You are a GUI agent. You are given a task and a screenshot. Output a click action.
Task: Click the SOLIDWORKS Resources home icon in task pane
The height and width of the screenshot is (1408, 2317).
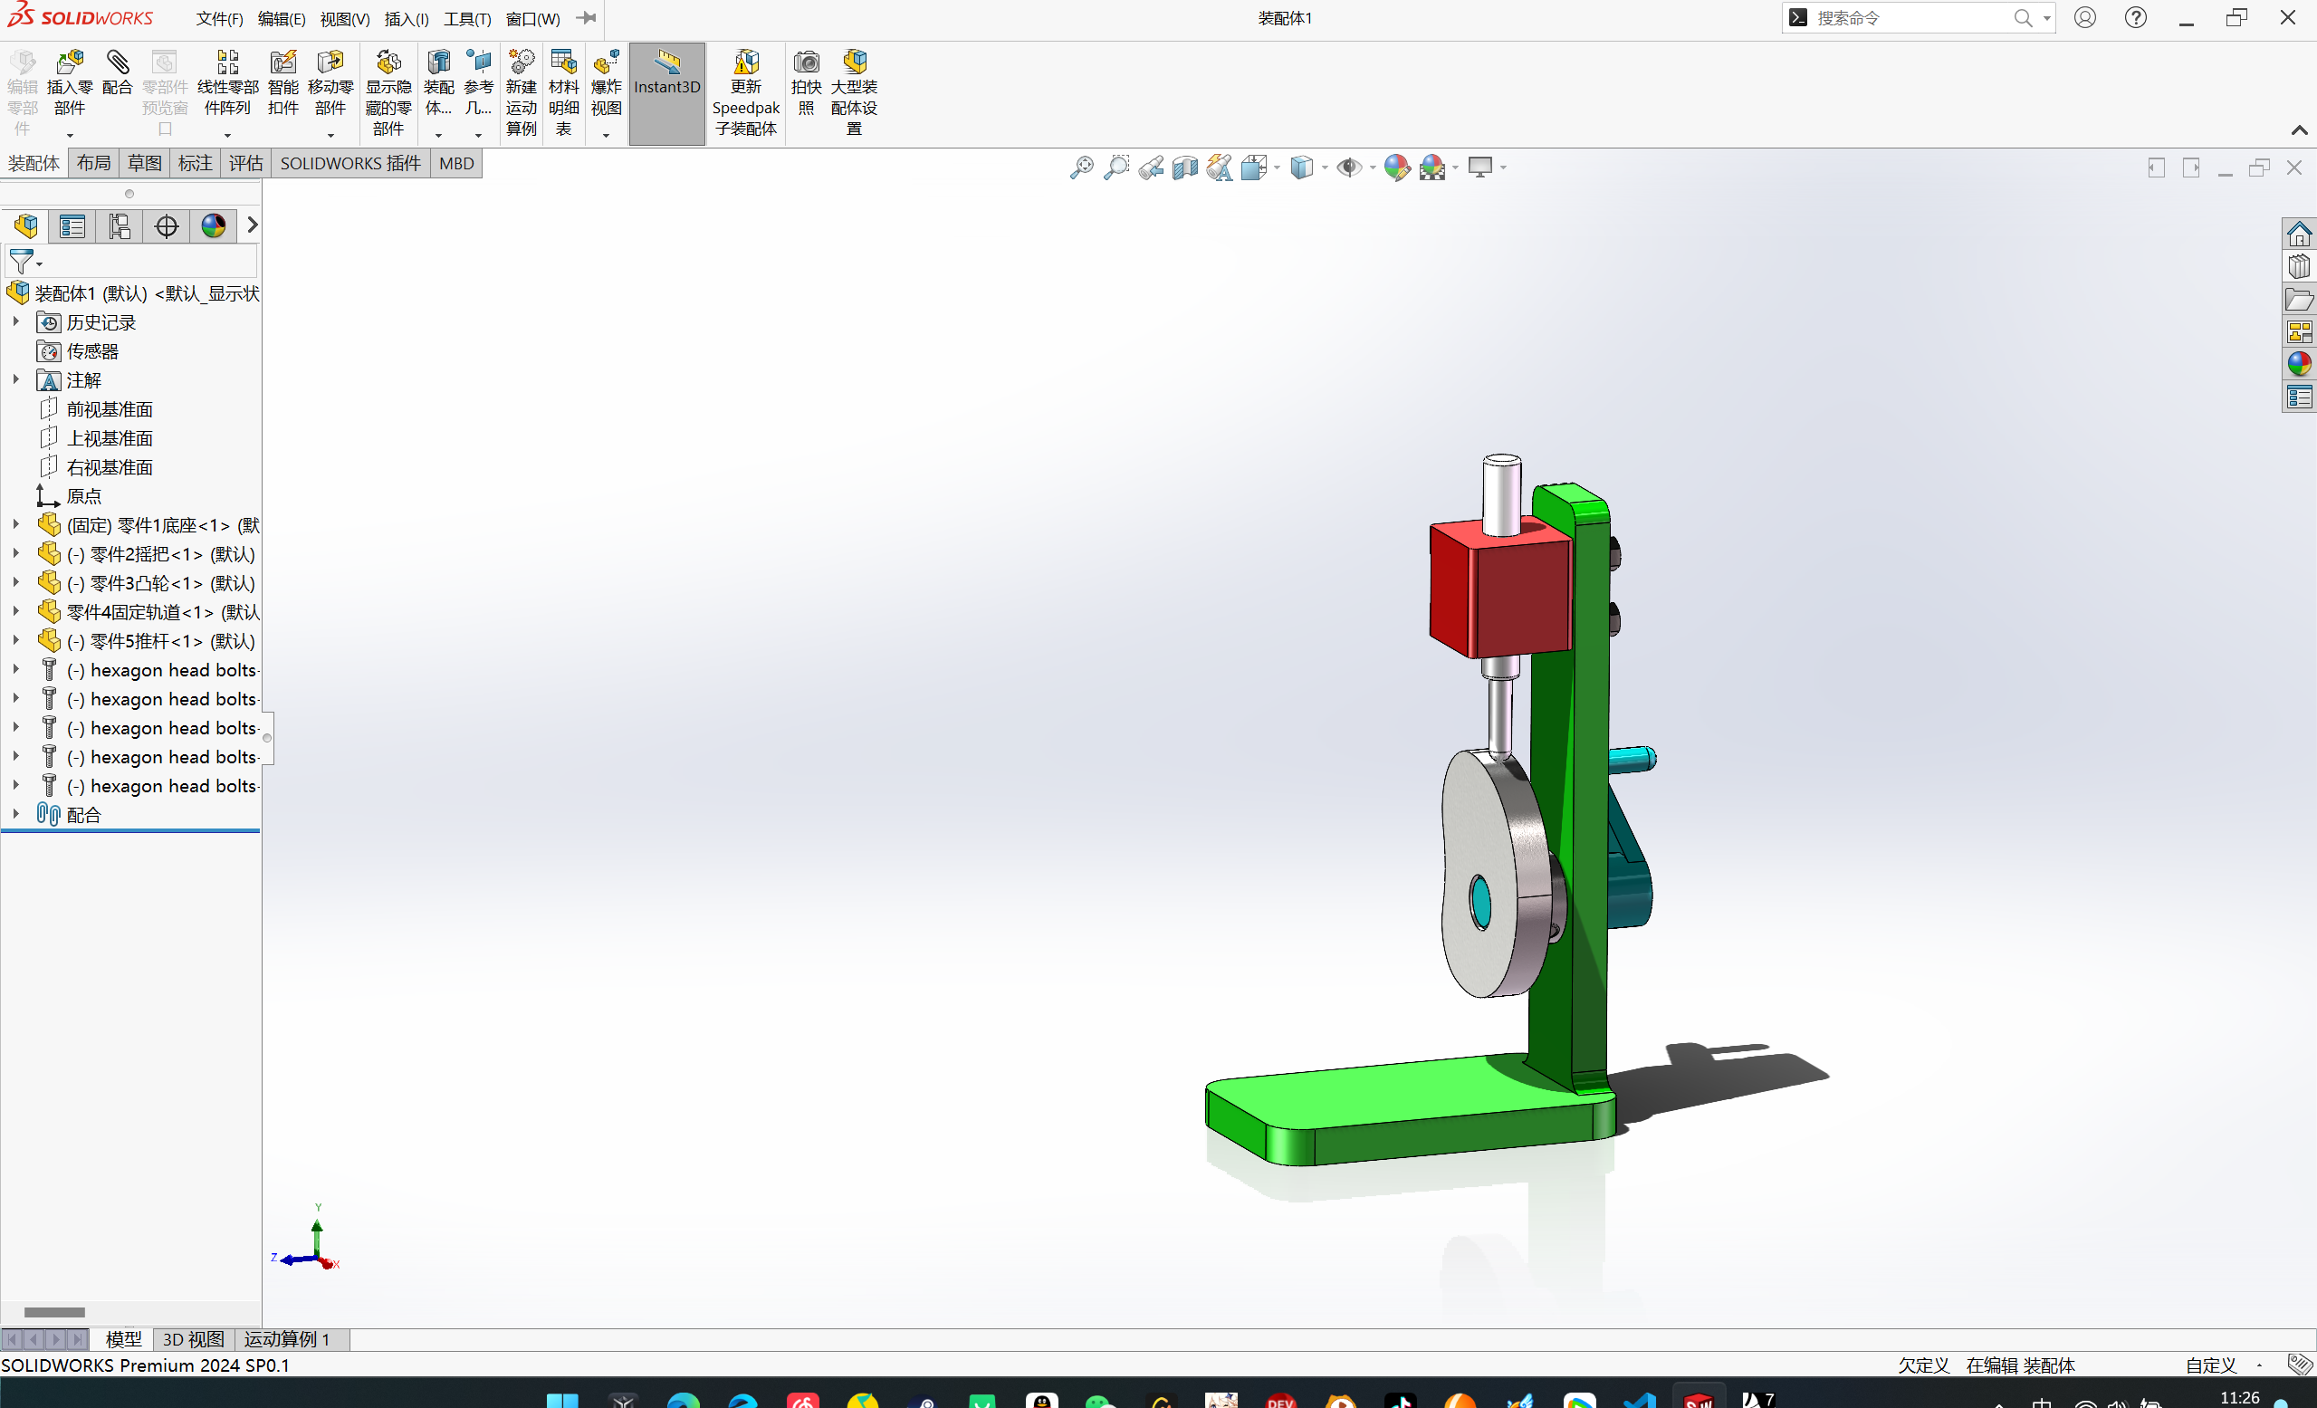[x=2299, y=234]
